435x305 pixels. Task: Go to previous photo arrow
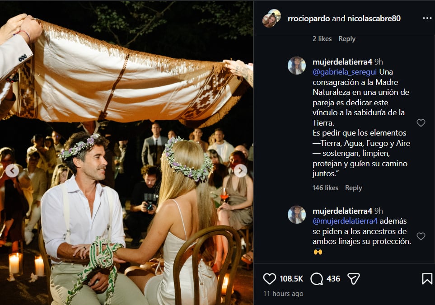click(13, 171)
